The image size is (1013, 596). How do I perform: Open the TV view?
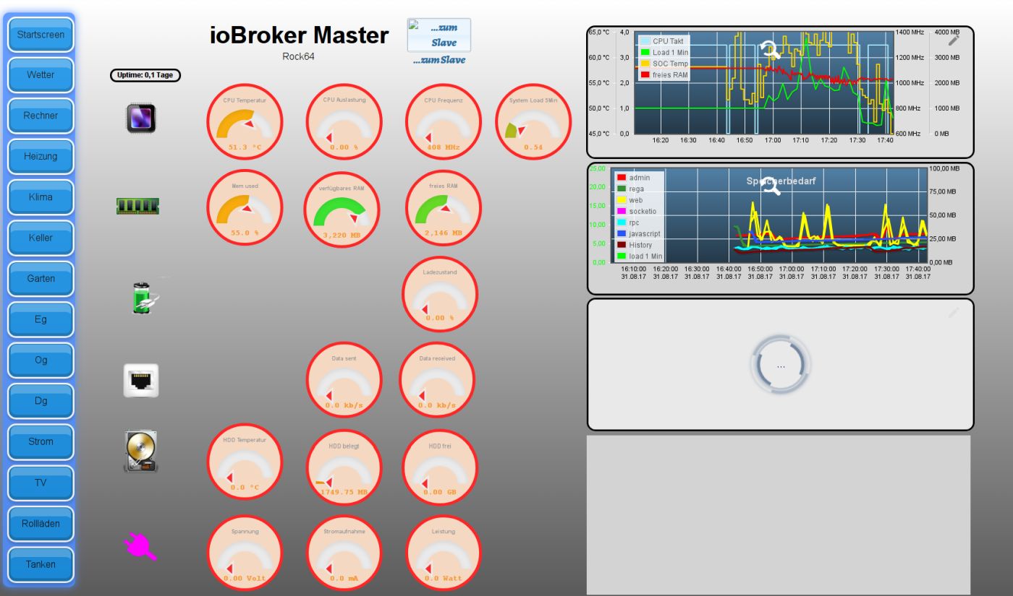tap(41, 483)
